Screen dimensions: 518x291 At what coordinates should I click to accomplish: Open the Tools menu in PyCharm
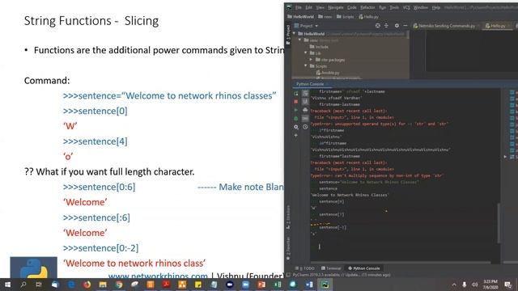click(394, 7)
